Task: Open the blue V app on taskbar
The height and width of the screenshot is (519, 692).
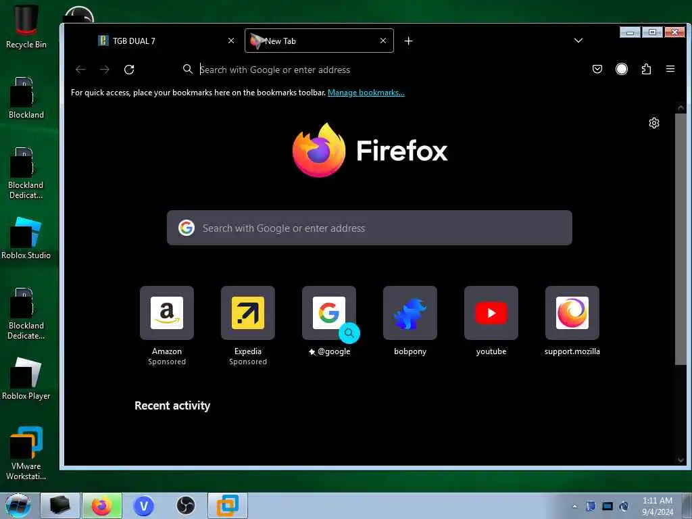Action: pos(144,505)
